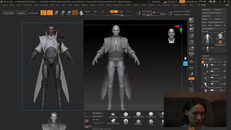Select the Move Topological brush
This screenshot has height=130, width=231.
[113, 122]
